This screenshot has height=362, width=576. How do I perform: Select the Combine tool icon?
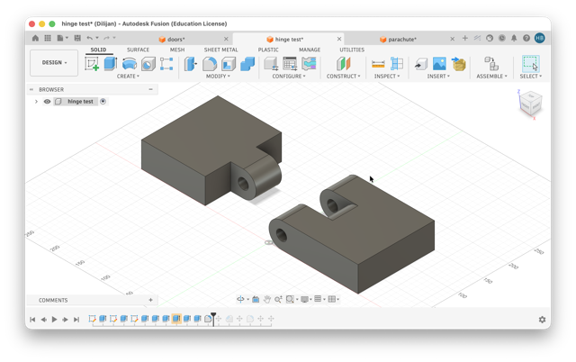tap(247, 64)
